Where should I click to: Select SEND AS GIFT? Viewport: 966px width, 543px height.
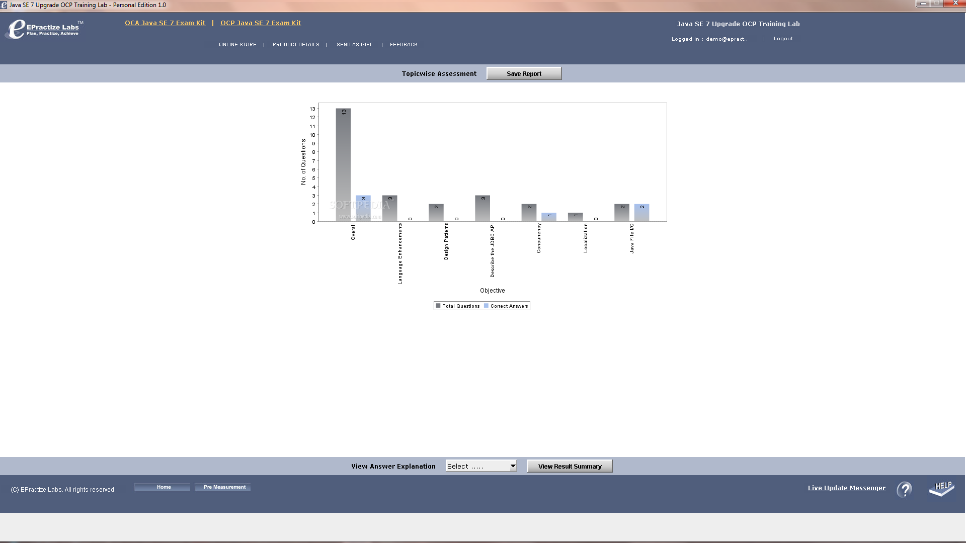click(354, 45)
